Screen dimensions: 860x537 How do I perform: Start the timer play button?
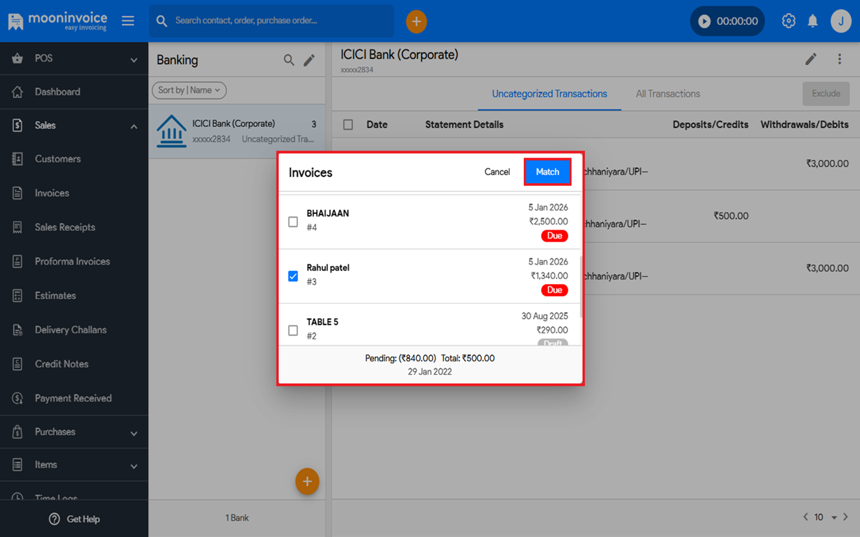point(705,21)
